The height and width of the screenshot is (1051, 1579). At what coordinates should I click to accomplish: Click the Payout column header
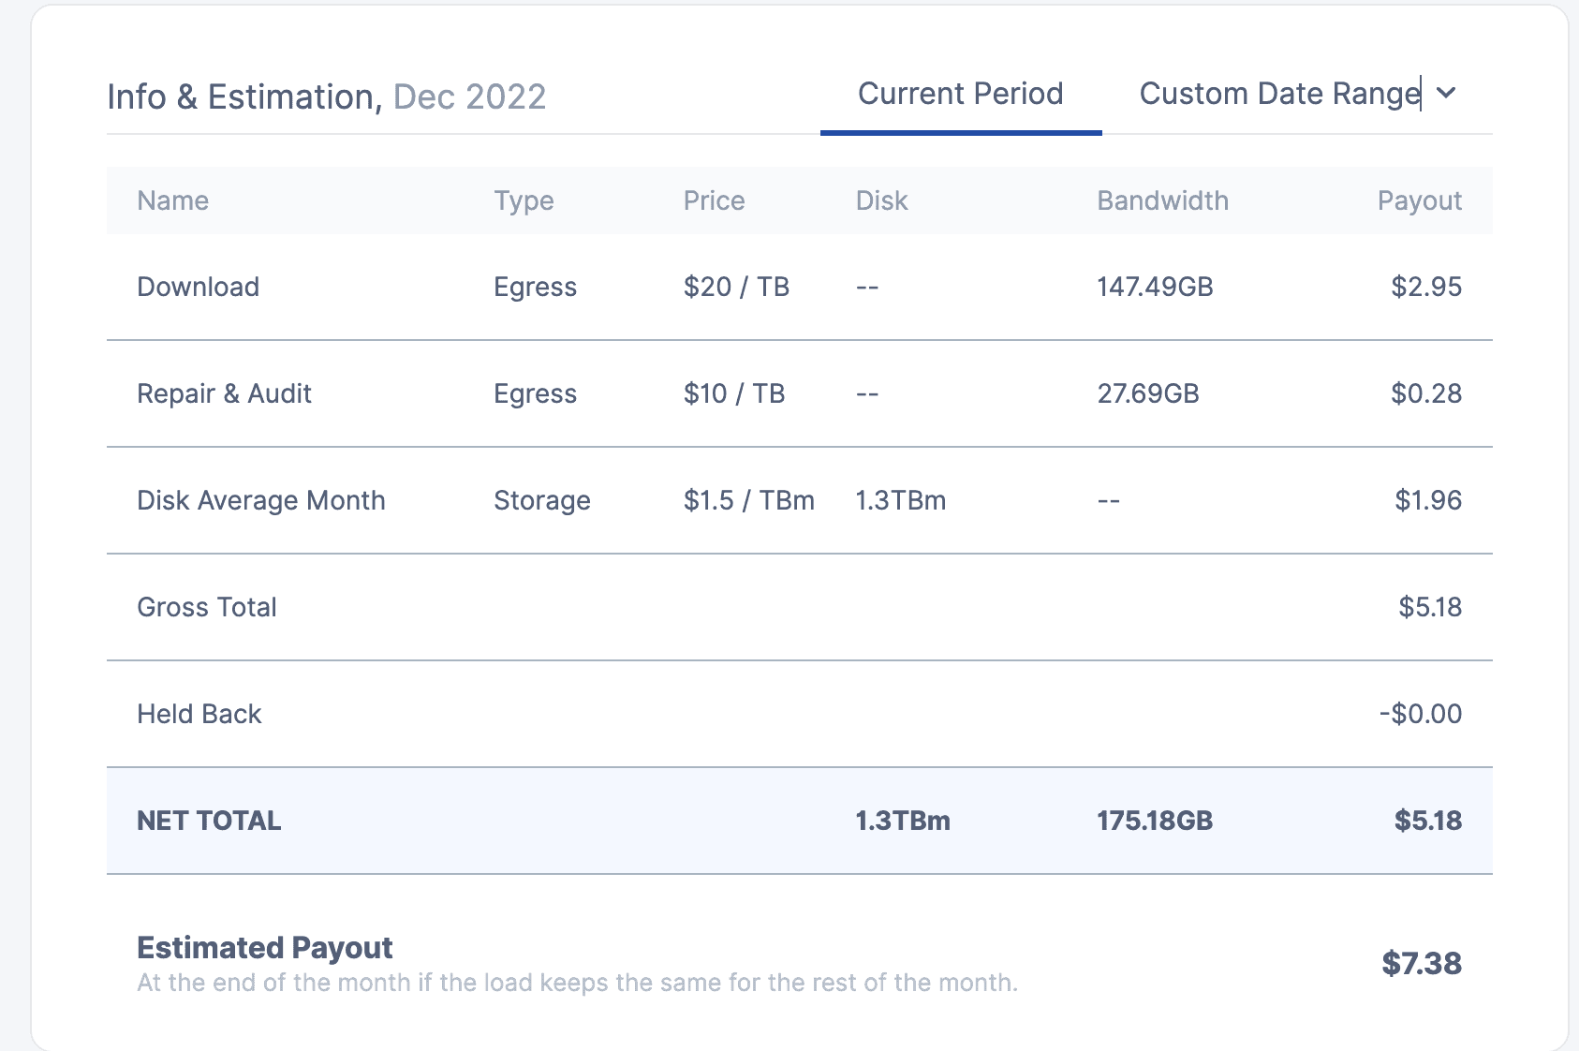point(1419,200)
